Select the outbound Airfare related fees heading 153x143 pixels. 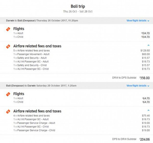[37, 46]
